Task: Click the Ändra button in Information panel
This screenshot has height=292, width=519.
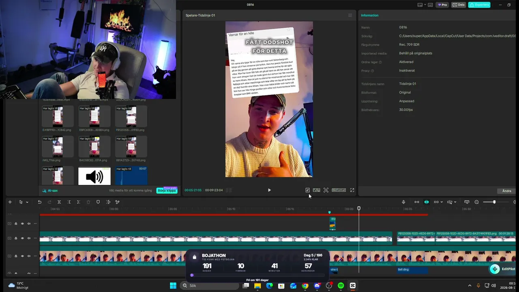Action: (507, 191)
